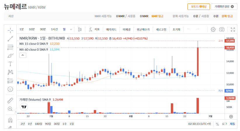Collapse the indicator legend with chevron
The width and height of the screenshot is (240, 131).
[23, 55]
